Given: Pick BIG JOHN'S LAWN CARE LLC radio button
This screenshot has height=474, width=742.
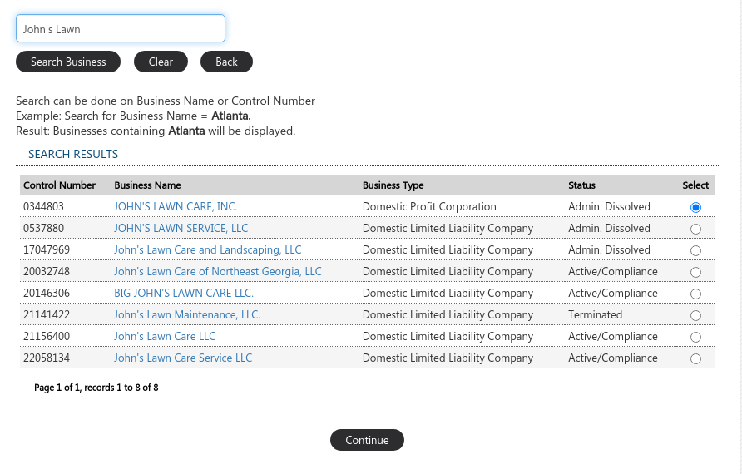Looking at the screenshot, I should (x=695, y=294).
